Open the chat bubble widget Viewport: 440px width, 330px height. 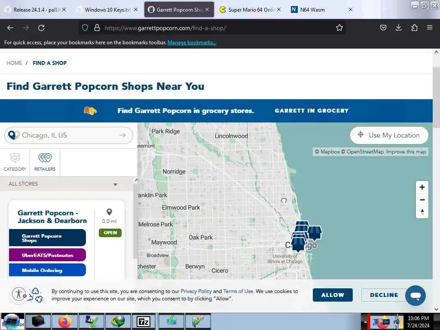(x=416, y=296)
